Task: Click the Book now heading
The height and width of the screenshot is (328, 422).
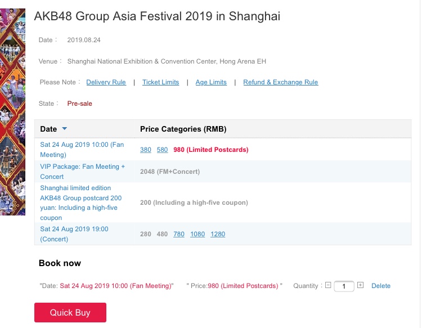Action: pyautogui.click(x=60, y=263)
